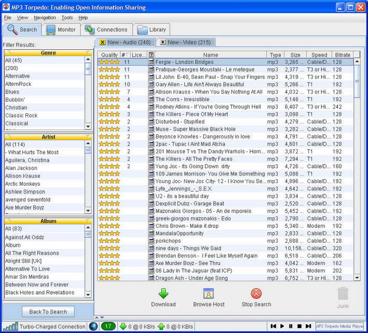Switch to the Monitor tab

point(61,30)
